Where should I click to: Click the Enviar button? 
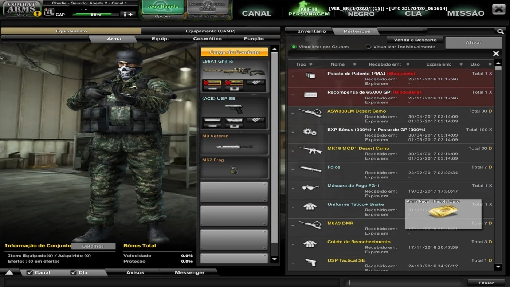click(486, 283)
